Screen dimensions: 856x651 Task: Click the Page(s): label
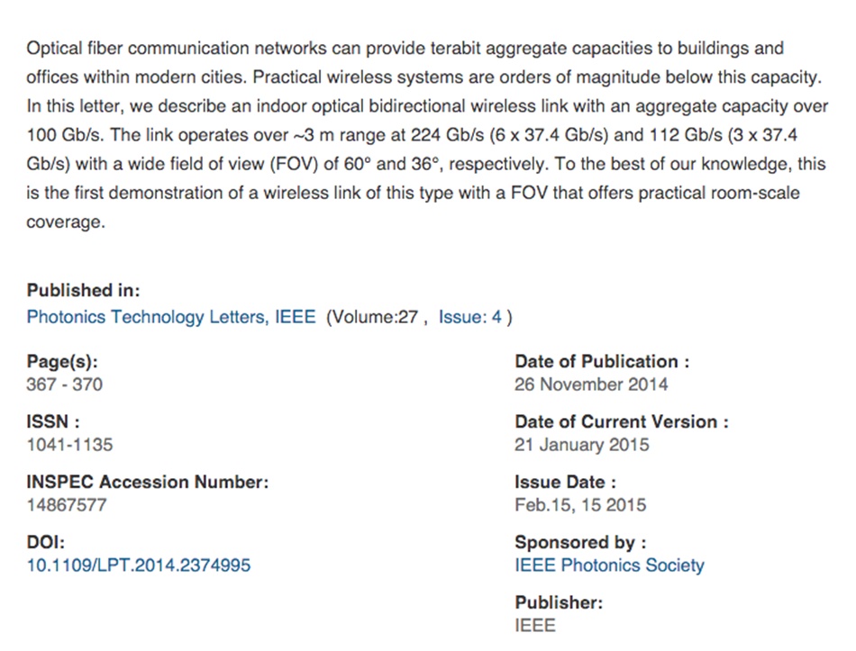(62, 362)
